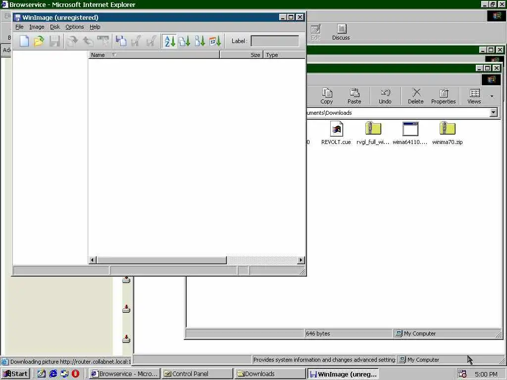Click the Downloads address path field
This screenshot has height=380, width=507.
click(x=398, y=112)
